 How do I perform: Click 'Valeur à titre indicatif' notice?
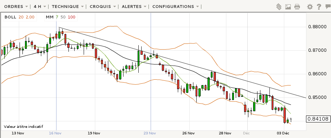tap(24, 127)
